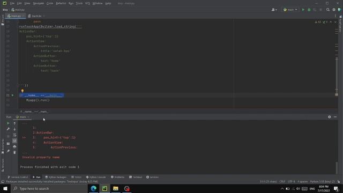Open the Python Console tool window

pos(96,177)
